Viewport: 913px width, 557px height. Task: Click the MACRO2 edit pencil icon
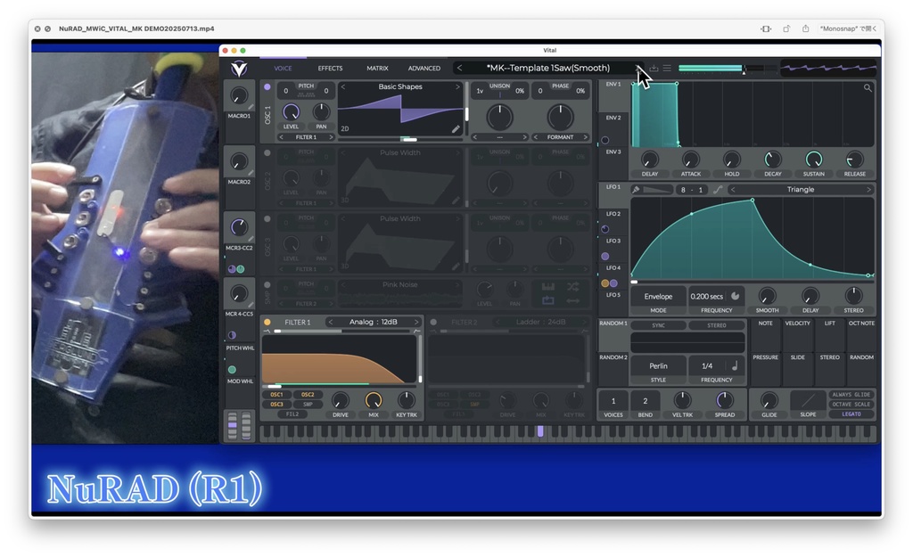(251, 173)
